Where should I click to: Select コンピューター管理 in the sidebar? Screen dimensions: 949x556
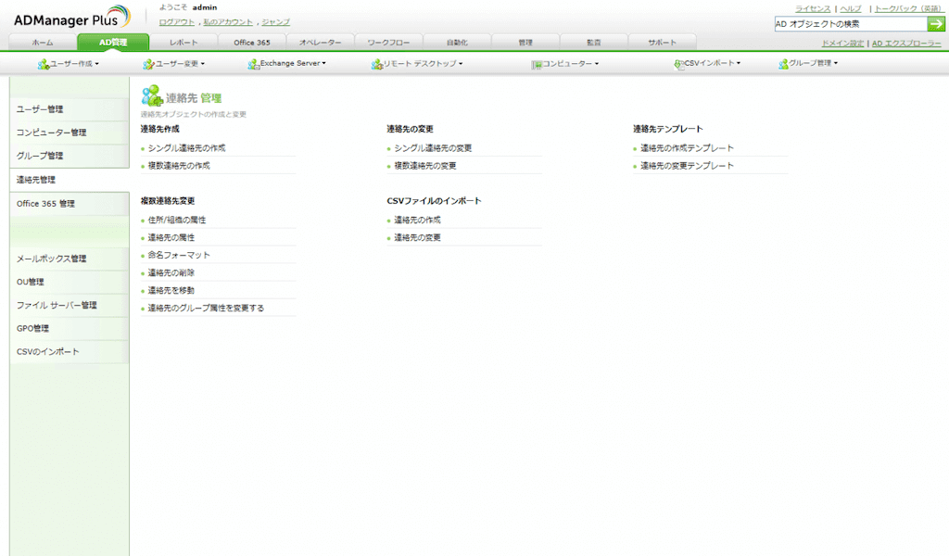[69, 133]
